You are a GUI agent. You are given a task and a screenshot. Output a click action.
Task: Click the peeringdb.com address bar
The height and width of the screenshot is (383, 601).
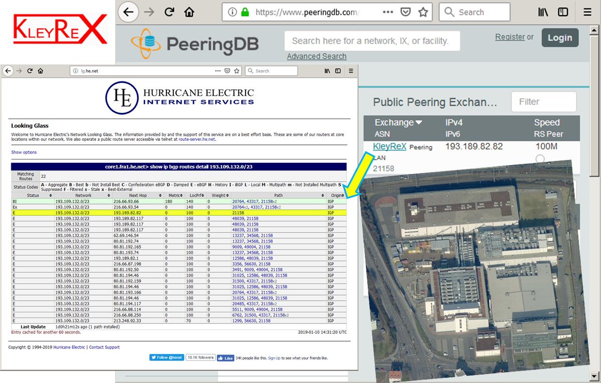327,12
